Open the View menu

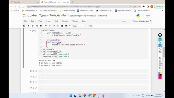[40, 21]
